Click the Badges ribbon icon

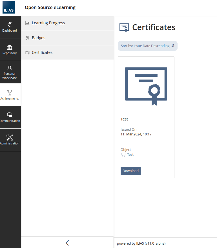click(x=27, y=38)
